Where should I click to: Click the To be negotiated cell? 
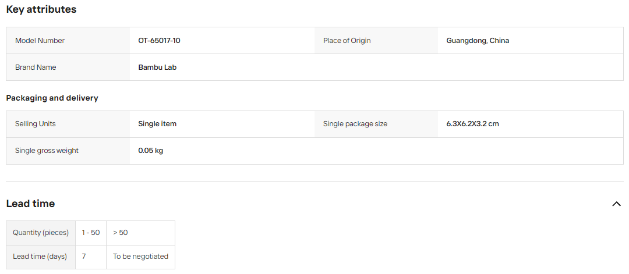140,257
